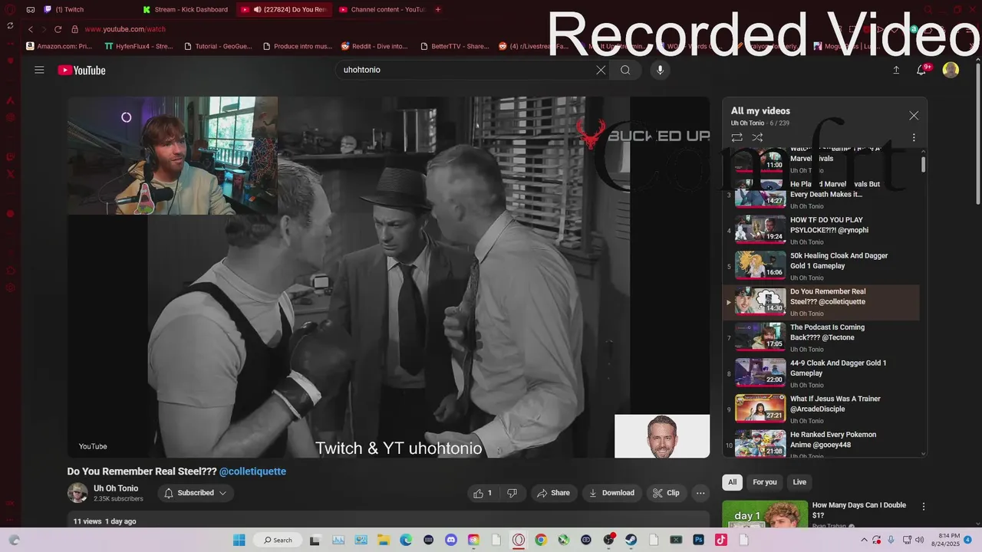Download the video

pyautogui.click(x=611, y=493)
